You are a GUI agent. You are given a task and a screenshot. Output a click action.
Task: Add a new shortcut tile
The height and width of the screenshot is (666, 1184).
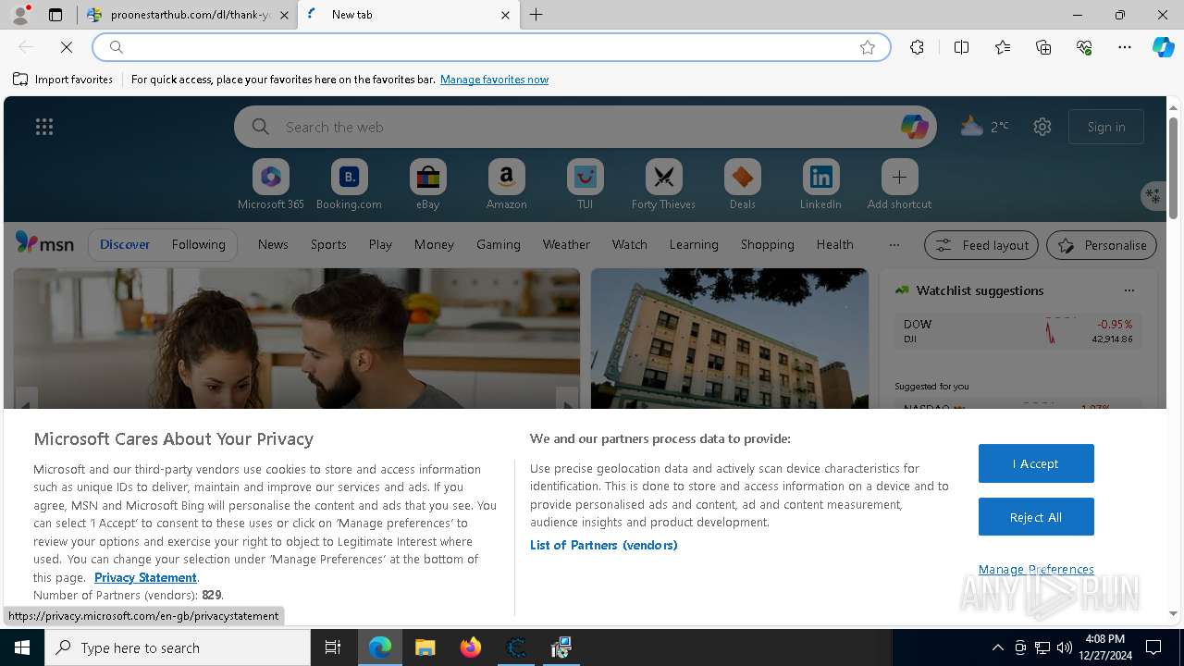point(899,184)
